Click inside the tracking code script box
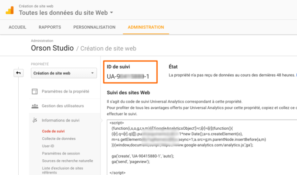297x175 pixels. click(202, 147)
